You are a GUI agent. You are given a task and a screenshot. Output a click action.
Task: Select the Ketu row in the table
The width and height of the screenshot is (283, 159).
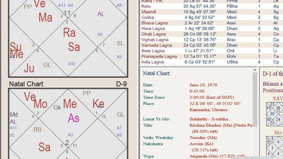click(212, 6)
